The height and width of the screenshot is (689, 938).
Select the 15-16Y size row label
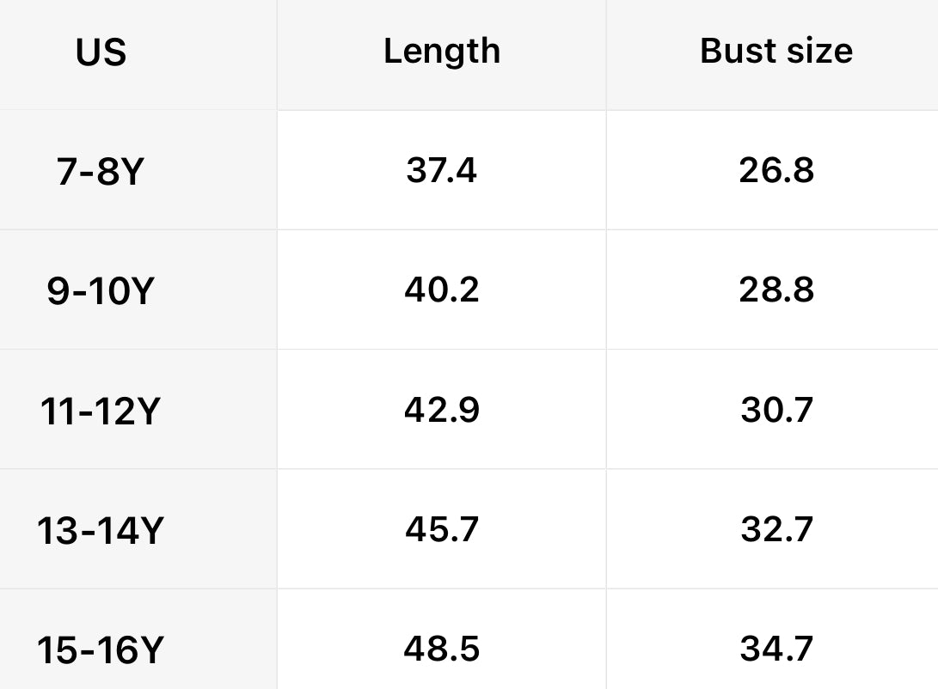(x=101, y=650)
